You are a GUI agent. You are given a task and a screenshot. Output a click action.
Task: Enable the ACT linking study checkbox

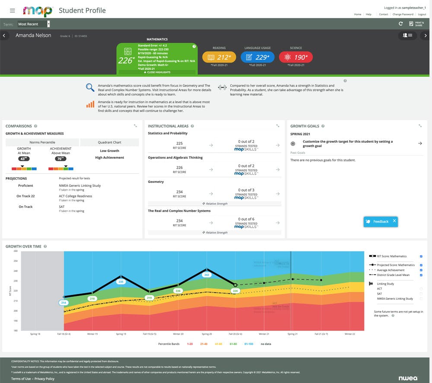[421, 289]
